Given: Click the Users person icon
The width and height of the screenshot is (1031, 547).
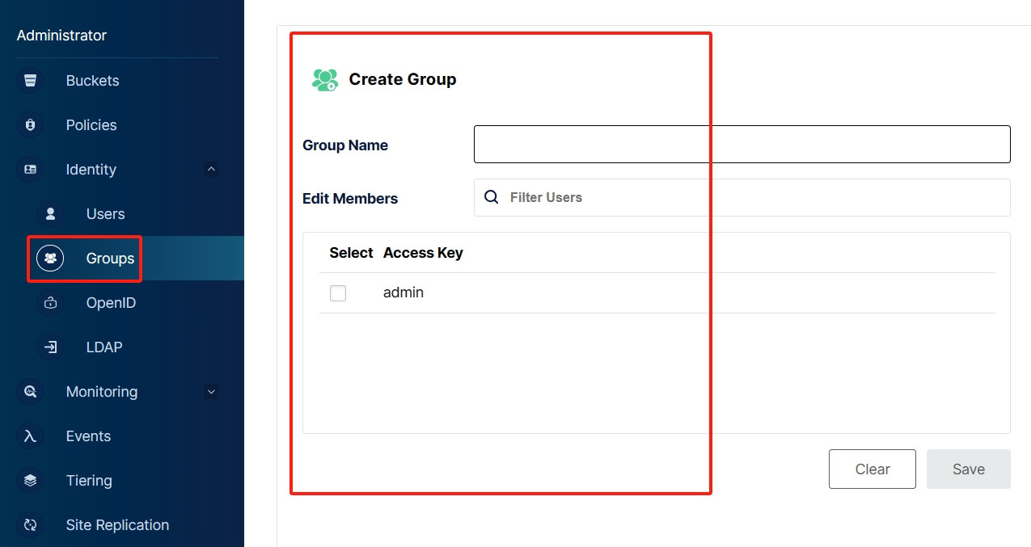Looking at the screenshot, I should pos(50,214).
